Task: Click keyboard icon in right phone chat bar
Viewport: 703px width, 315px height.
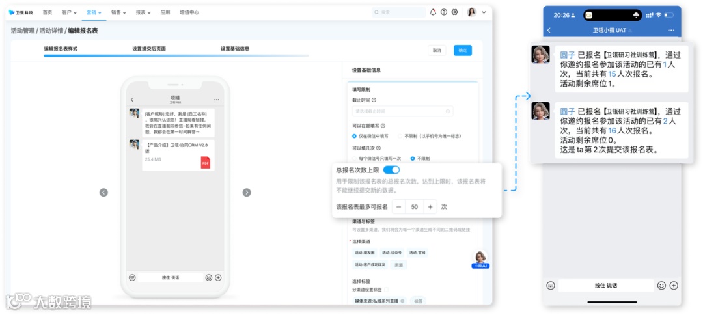Action: tap(551, 286)
